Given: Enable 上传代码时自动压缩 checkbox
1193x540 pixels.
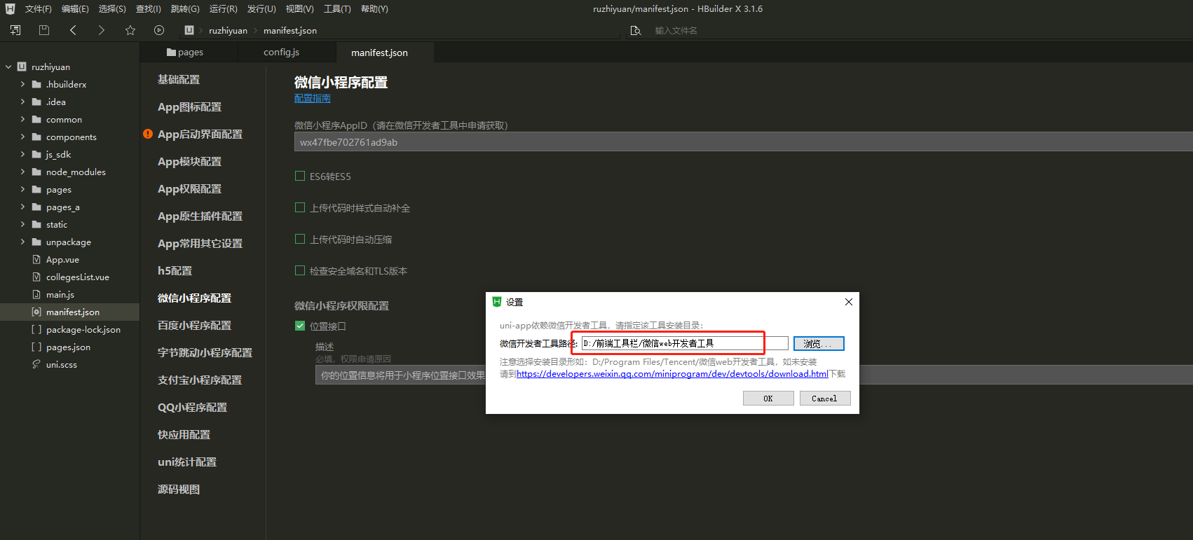Looking at the screenshot, I should [300, 239].
